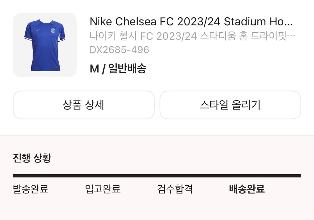Click the black progress bar
The height and width of the screenshot is (220, 314).
coord(157,176)
